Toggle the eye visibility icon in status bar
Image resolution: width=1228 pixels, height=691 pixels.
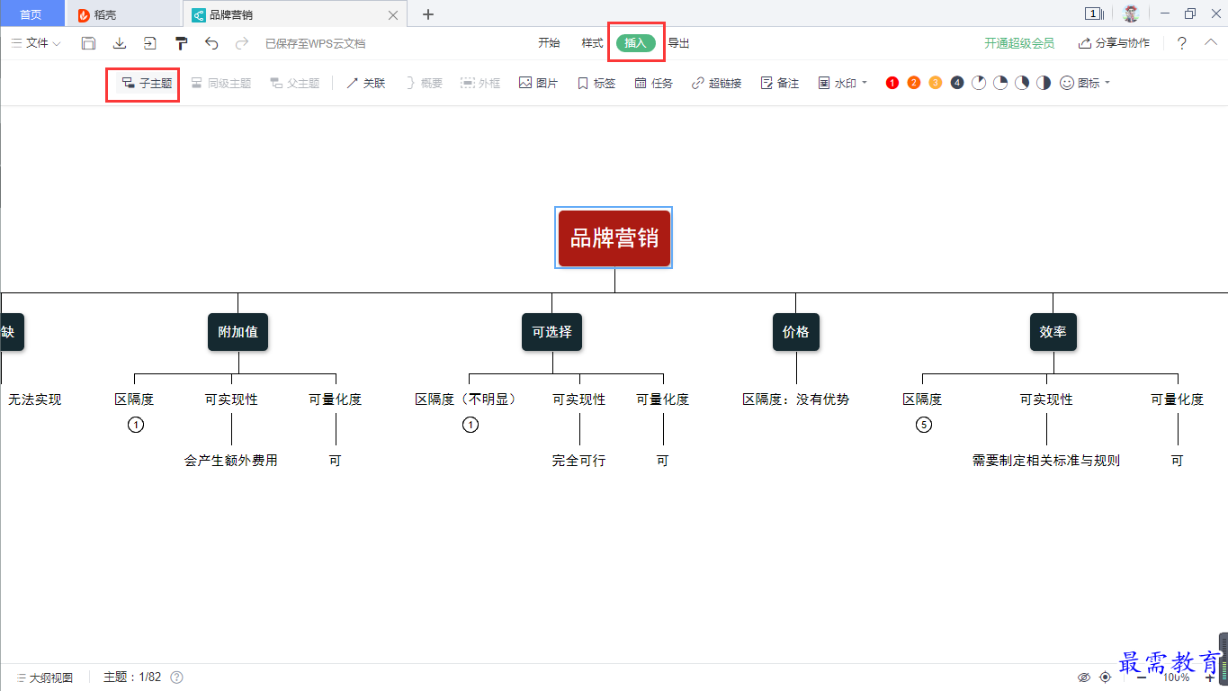(1084, 678)
